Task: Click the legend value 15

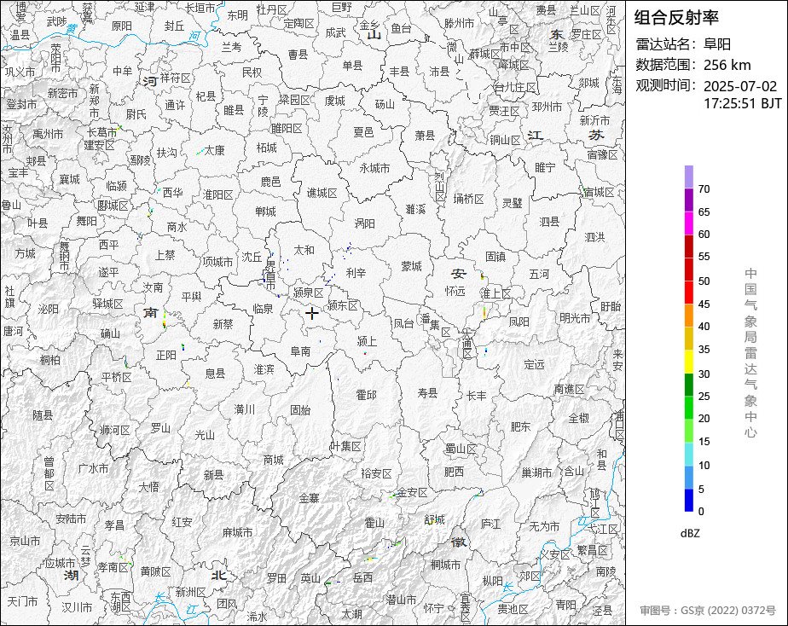Action: 704,442
